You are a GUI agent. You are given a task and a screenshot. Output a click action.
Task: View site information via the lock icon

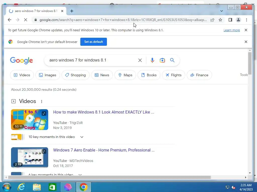pos(36,20)
